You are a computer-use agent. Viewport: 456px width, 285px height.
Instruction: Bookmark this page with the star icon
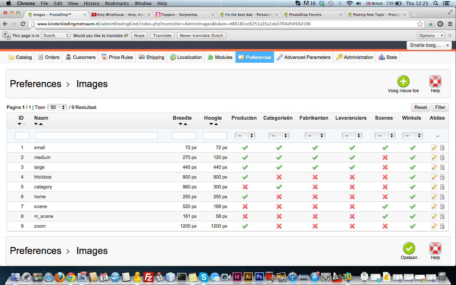420,24
